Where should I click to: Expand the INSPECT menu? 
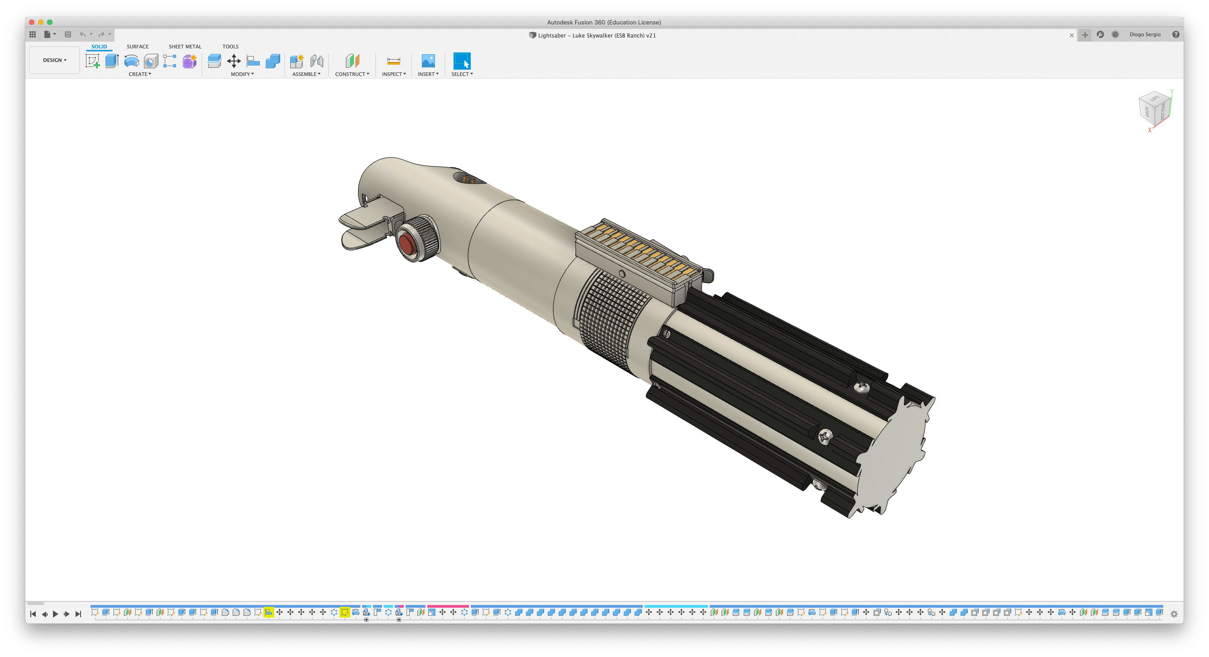[394, 74]
